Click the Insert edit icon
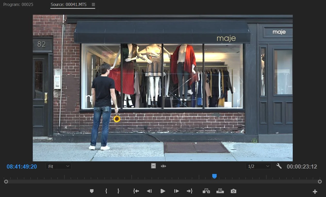This screenshot has height=197, width=326. click(x=206, y=191)
